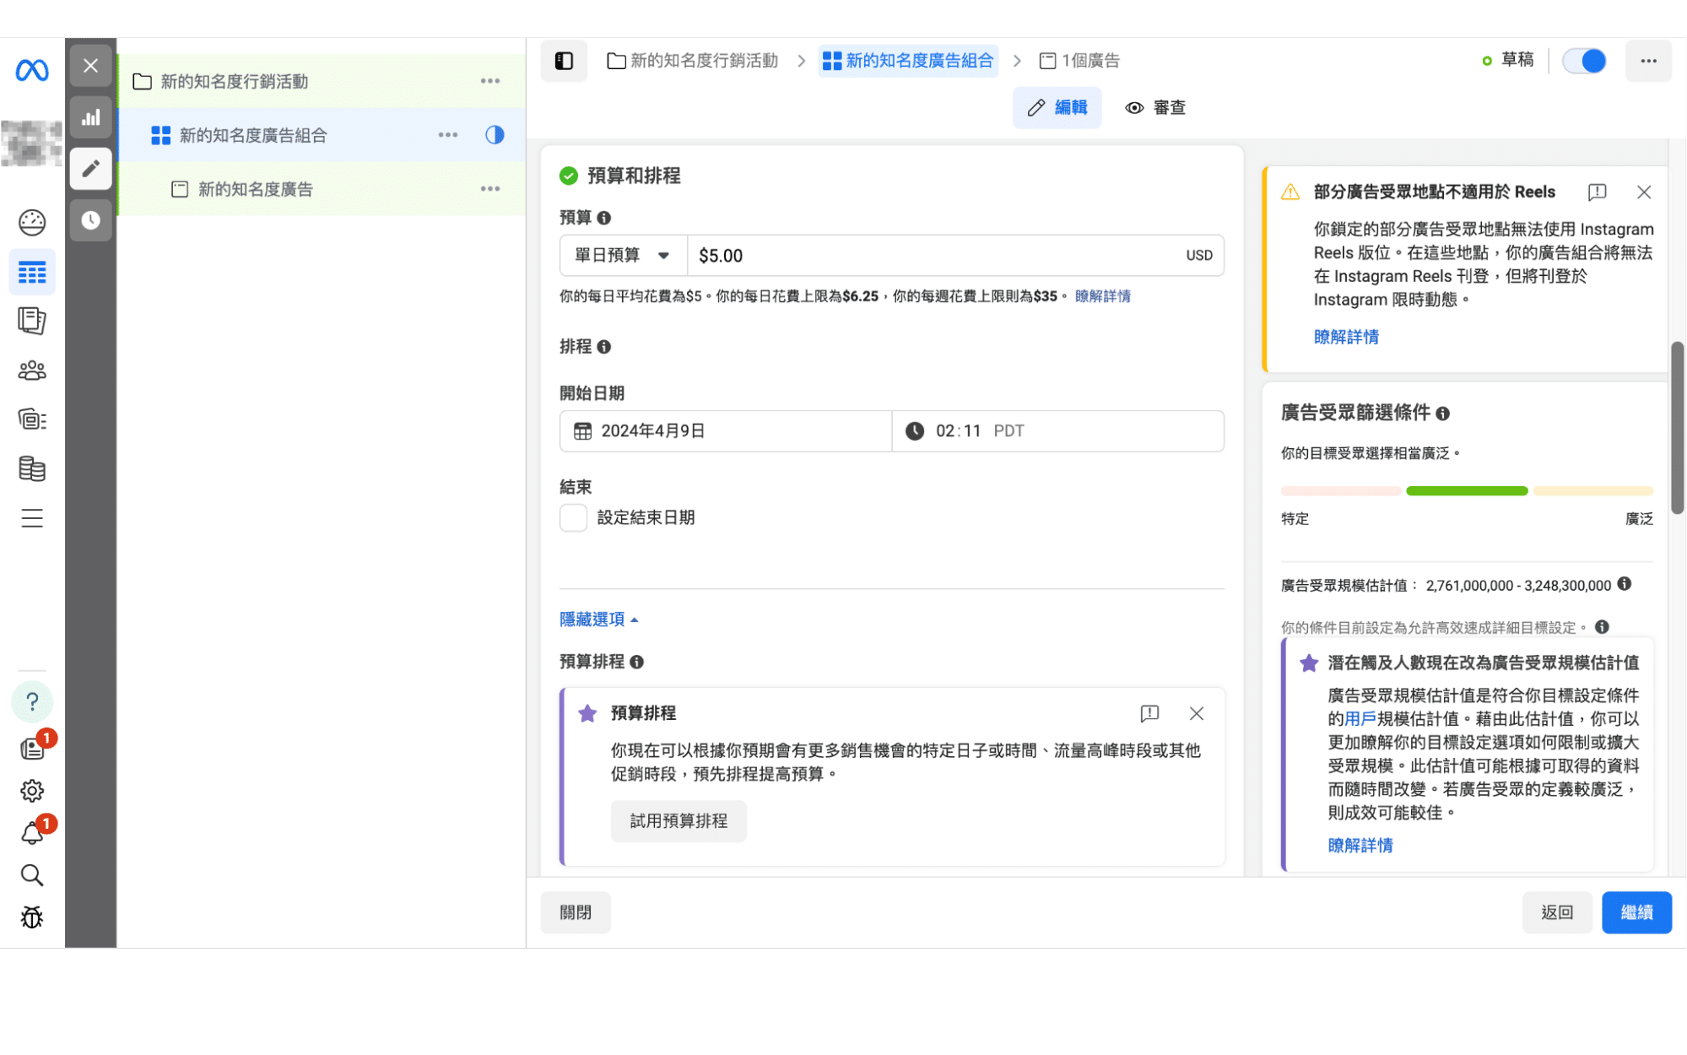Open the more options menu for 新的知名度行銷活動
The width and height of the screenshot is (1687, 1055).
pos(489,80)
